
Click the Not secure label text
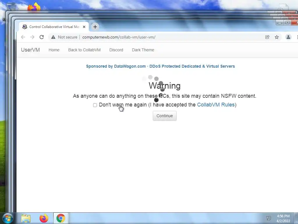click(68, 37)
